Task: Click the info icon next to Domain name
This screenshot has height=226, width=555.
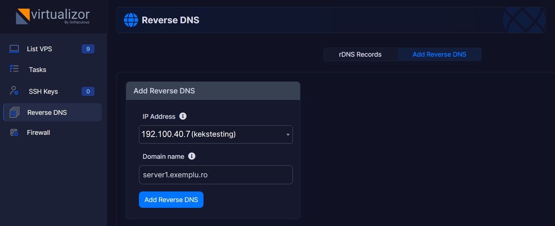Action: (x=192, y=156)
